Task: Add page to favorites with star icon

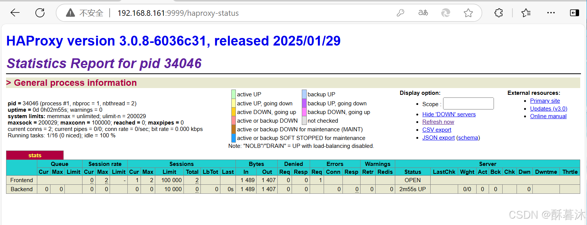Action: (x=468, y=13)
